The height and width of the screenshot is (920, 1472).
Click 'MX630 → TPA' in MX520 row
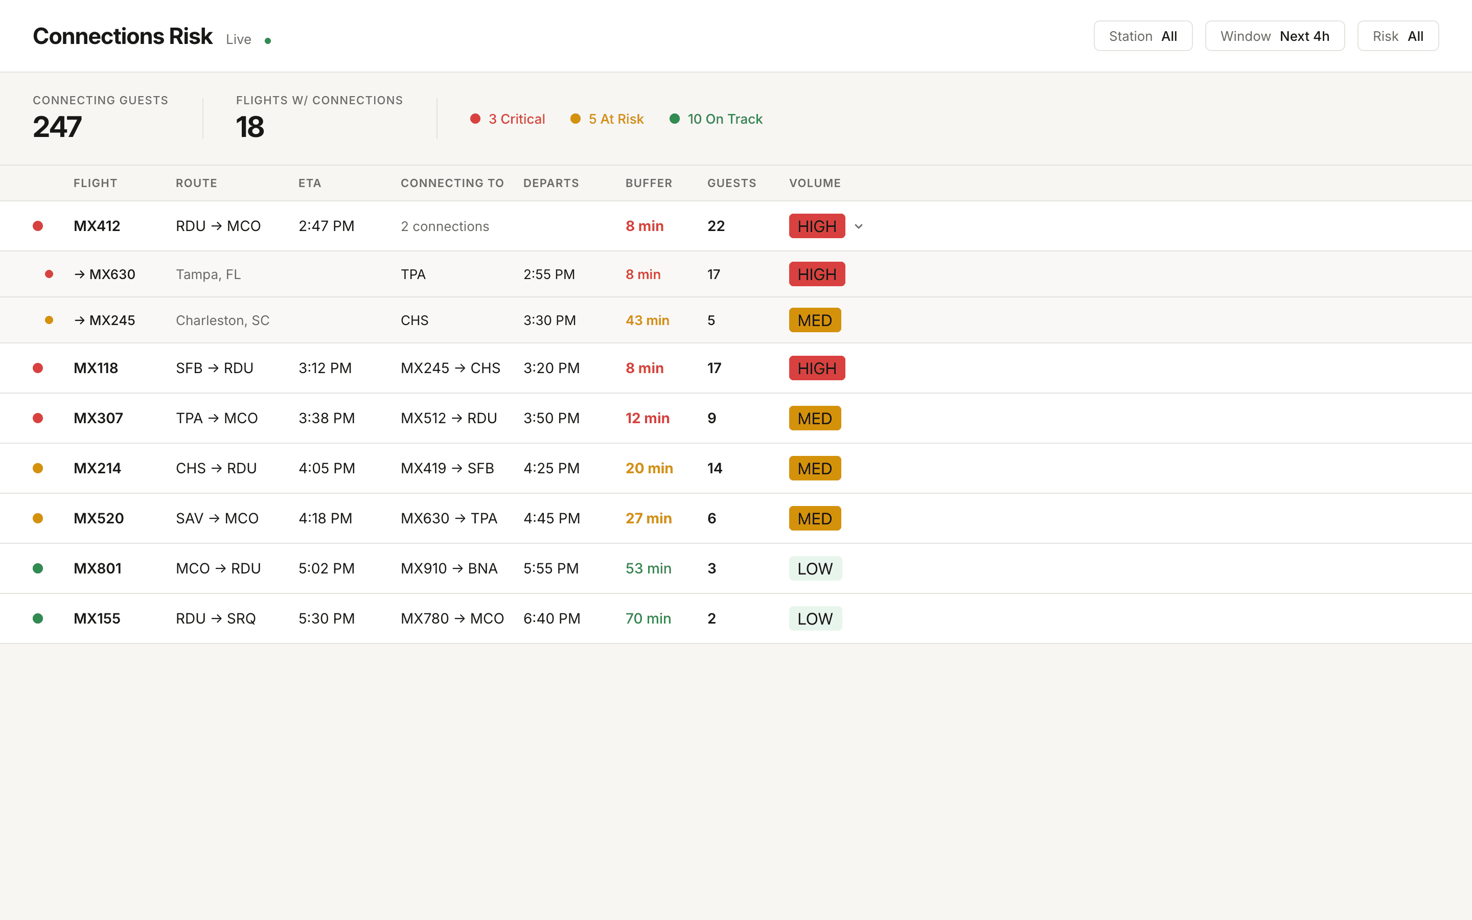click(x=449, y=518)
